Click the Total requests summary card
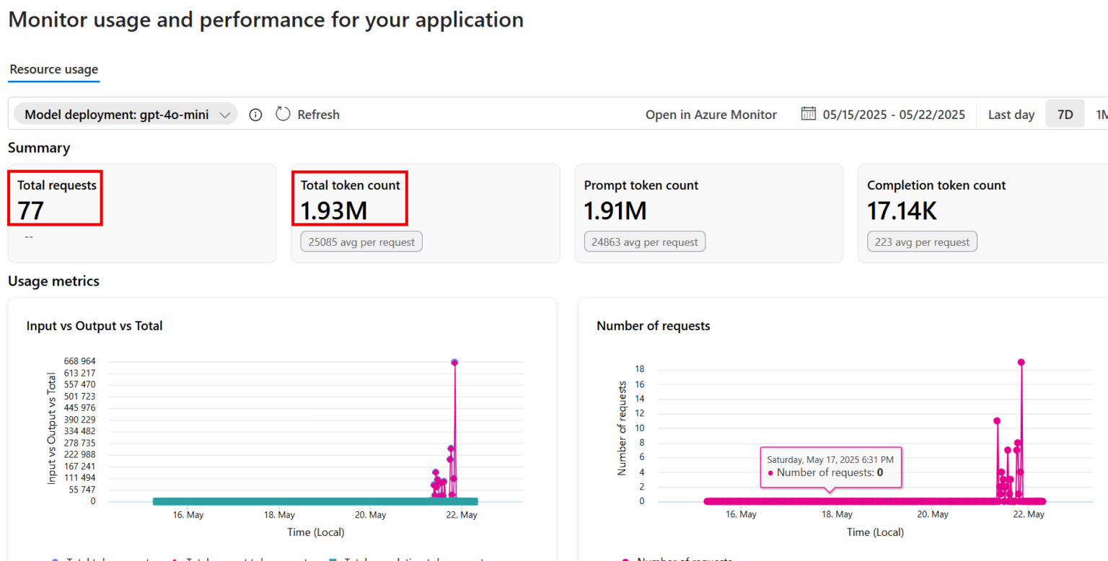 141,213
